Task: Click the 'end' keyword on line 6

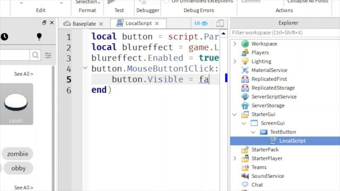Action: pyautogui.click(x=99, y=90)
